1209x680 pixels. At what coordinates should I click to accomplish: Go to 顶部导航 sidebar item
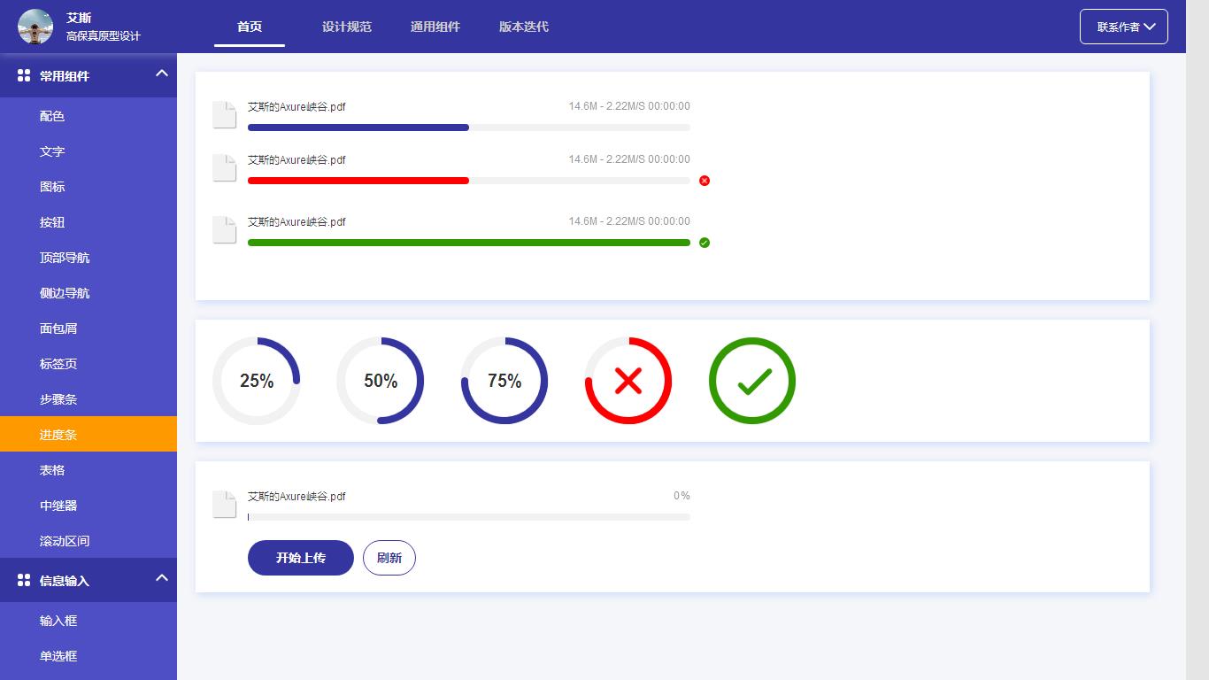click(x=89, y=258)
